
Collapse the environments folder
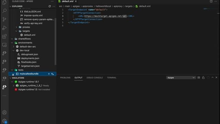click(x=12, y=43)
